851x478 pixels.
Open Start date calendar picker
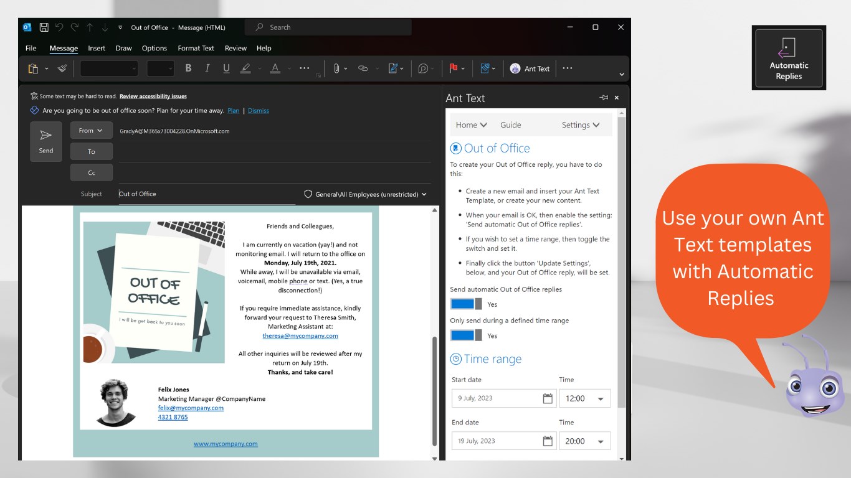coord(548,398)
